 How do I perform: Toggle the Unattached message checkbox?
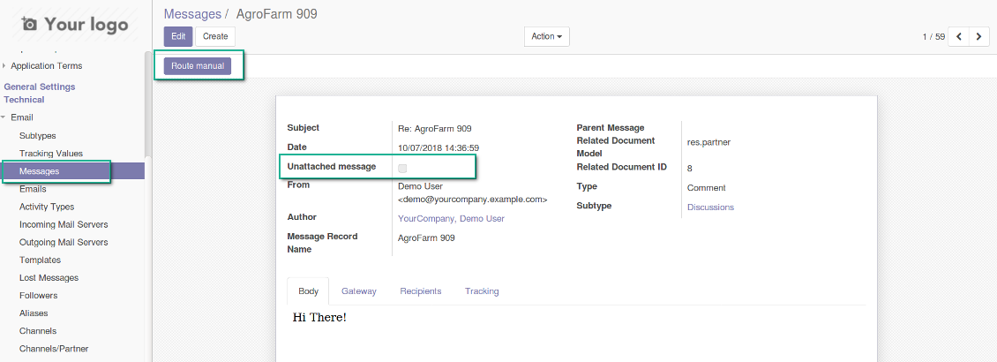click(x=402, y=167)
